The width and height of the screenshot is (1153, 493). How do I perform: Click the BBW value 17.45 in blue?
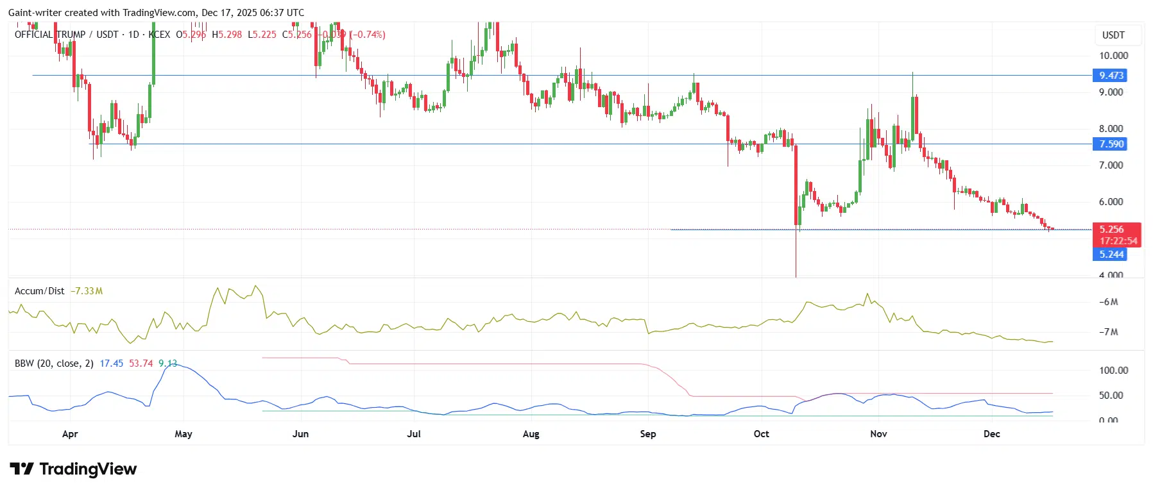(111, 363)
